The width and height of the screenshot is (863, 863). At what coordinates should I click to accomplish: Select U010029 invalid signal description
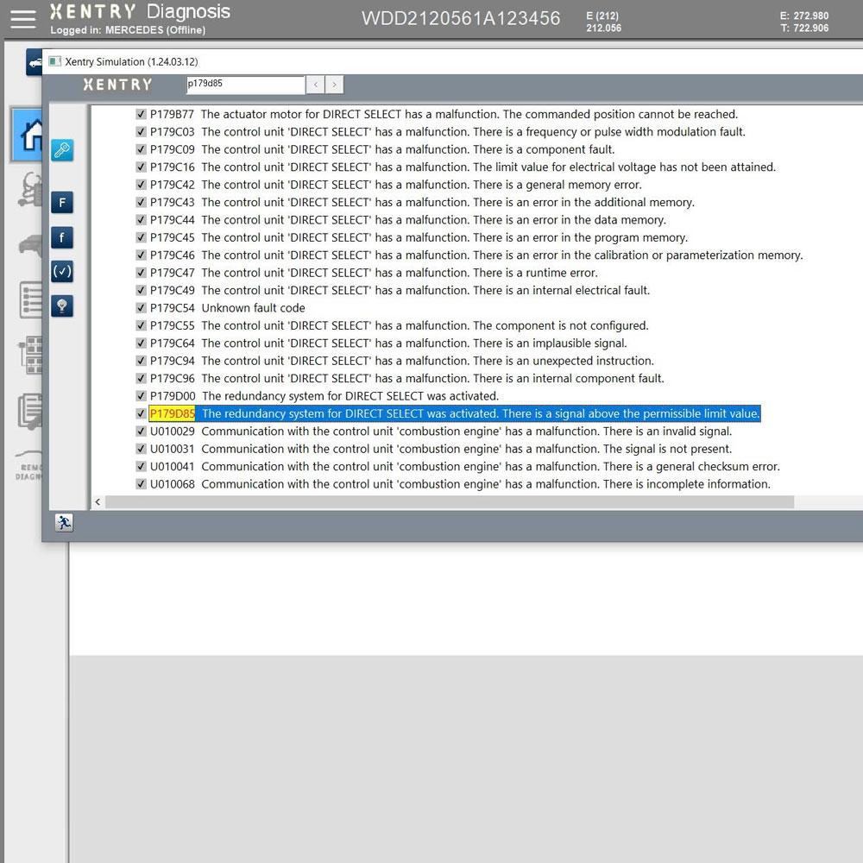(467, 431)
